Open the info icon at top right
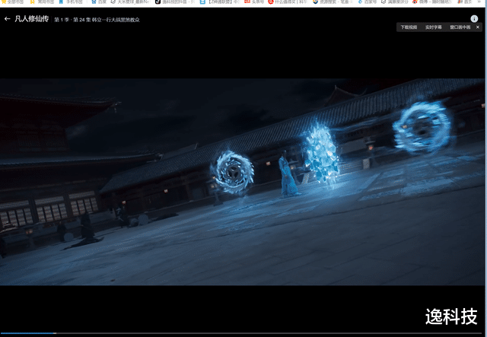The width and height of the screenshot is (487, 337). point(474,18)
